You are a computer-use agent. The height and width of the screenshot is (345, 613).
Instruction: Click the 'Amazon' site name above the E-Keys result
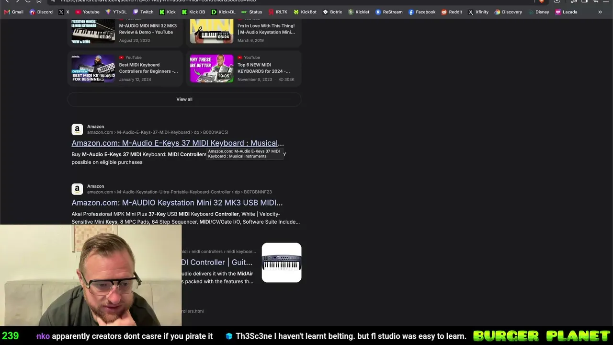[96, 126]
